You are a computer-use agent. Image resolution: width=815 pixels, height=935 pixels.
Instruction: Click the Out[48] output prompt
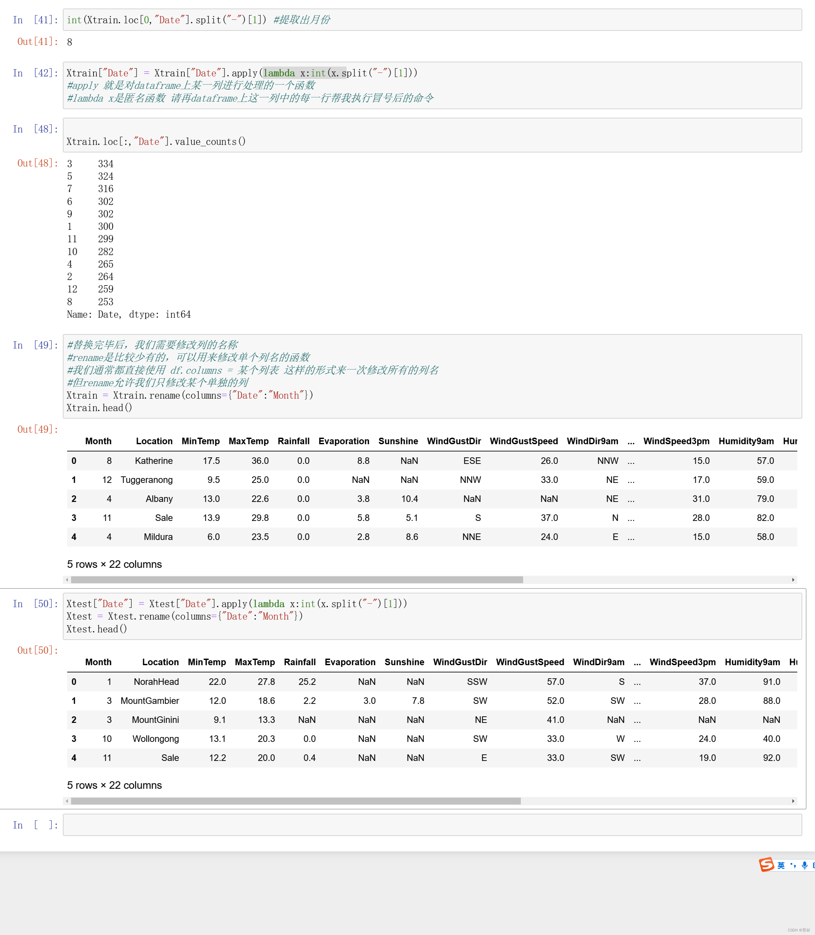click(38, 163)
